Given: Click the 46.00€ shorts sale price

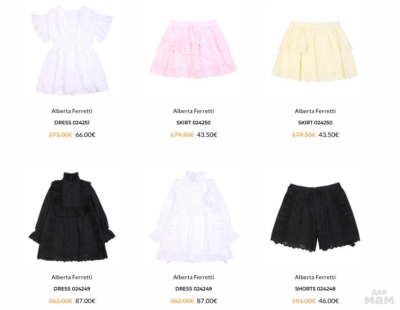Looking at the screenshot, I should tap(329, 301).
